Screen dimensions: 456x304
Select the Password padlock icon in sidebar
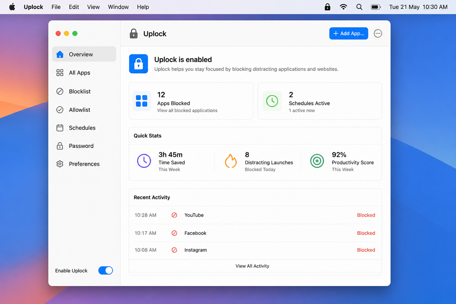(60, 146)
